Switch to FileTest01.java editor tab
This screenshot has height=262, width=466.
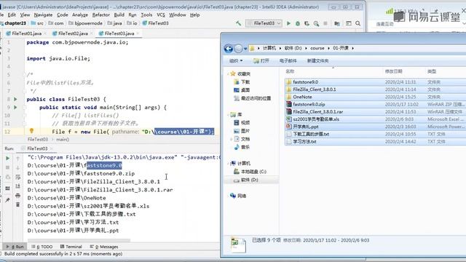tap(26, 33)
